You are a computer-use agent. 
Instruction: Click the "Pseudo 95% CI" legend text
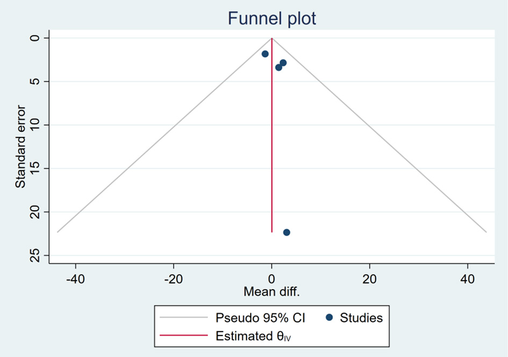[260, 318]
